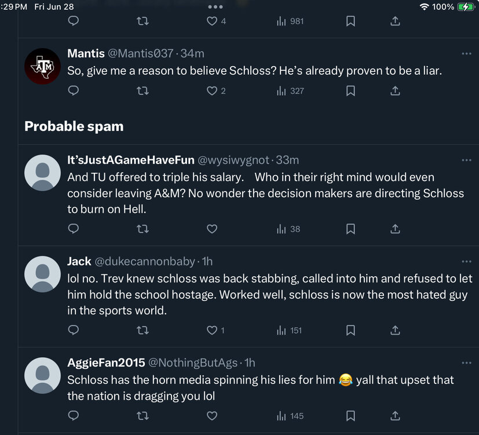
Task: Tap the three-dot multitasking menu at top
Action: [215, 7]
